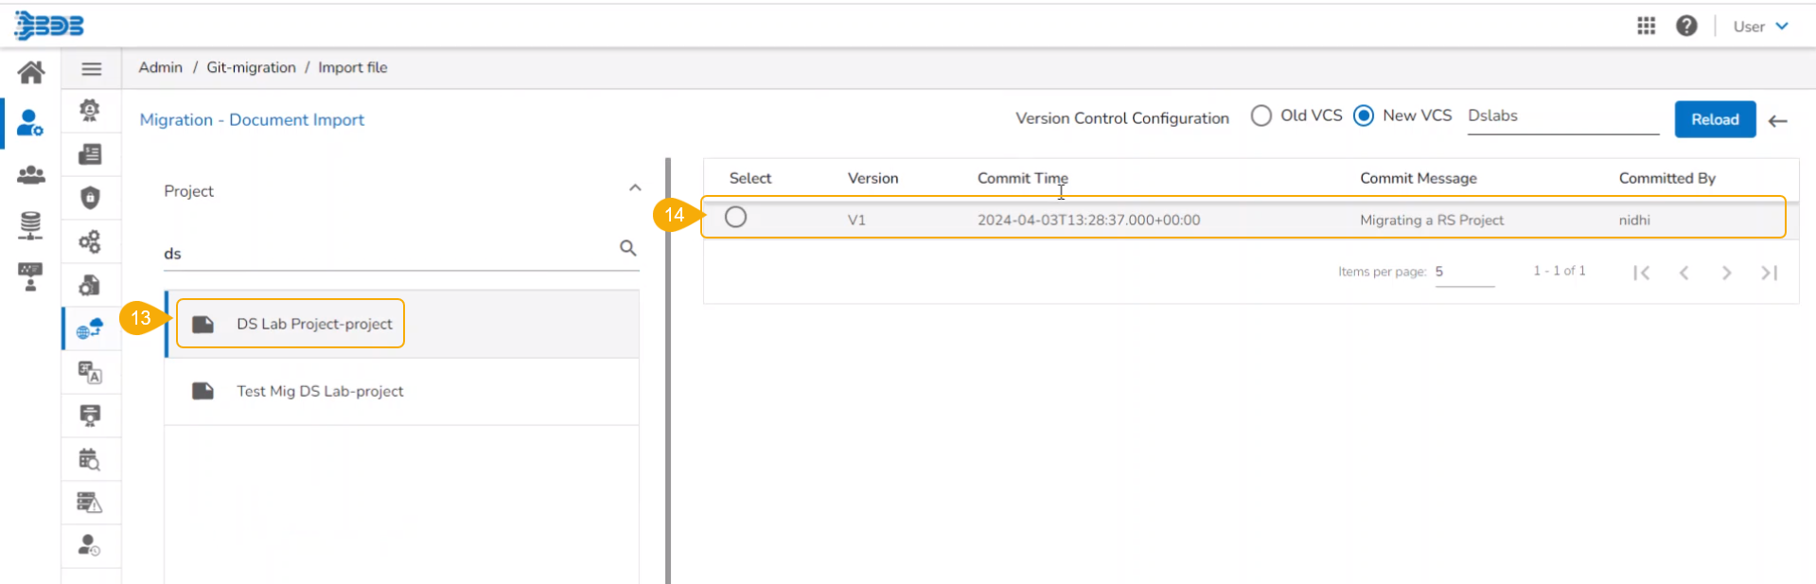Select the New VCS radio button
Viewport: 1816px width, 584px height.
[x=1364, y=115]
